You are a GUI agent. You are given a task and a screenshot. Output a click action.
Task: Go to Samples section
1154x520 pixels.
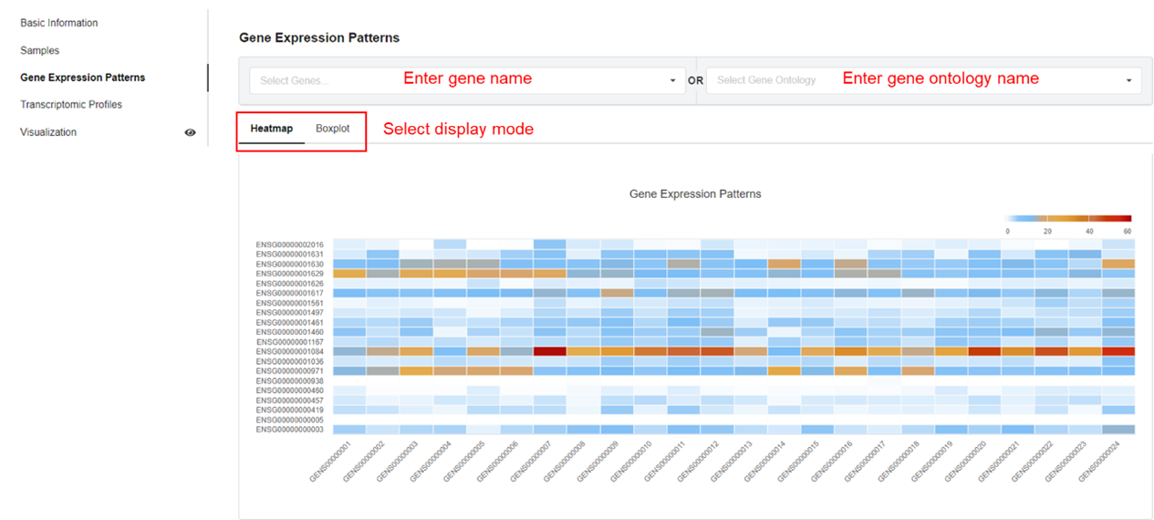click(40, 50)
